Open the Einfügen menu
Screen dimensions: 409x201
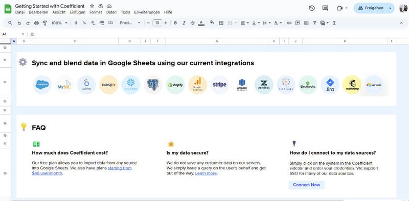pyautogui.click(x=78, y=12)
